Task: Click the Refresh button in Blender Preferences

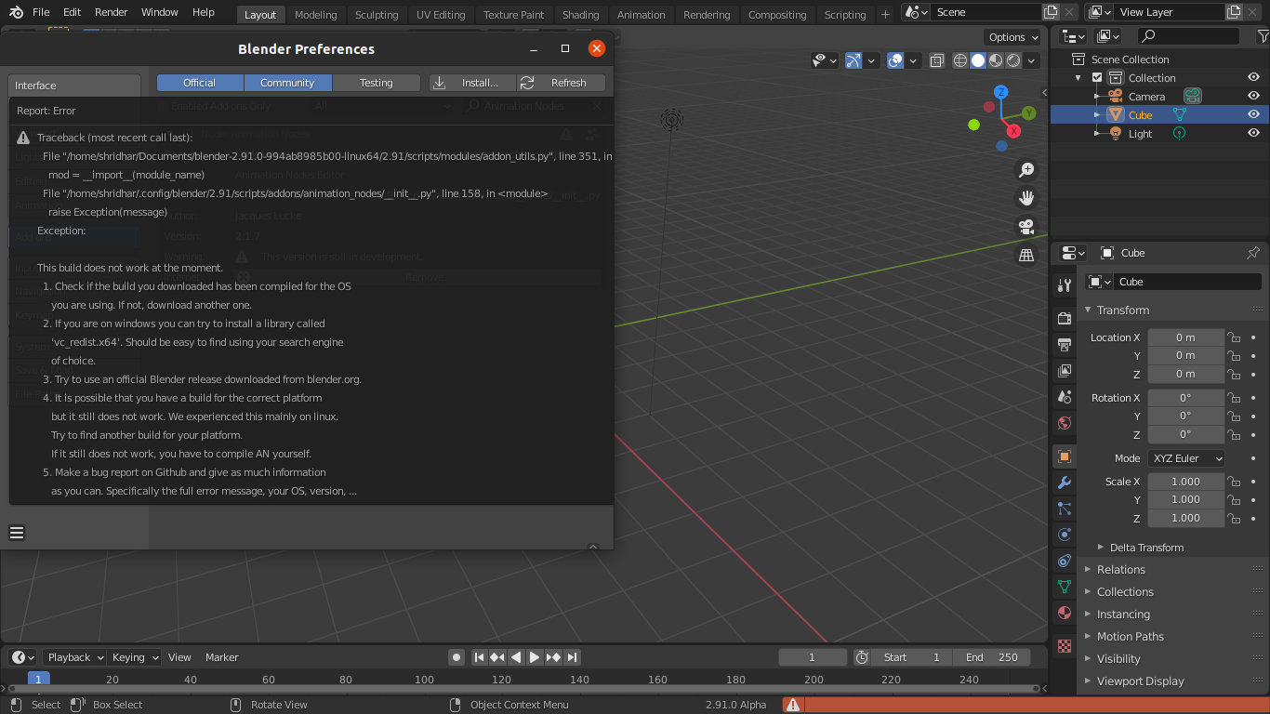Action: (x=561, y=82)
